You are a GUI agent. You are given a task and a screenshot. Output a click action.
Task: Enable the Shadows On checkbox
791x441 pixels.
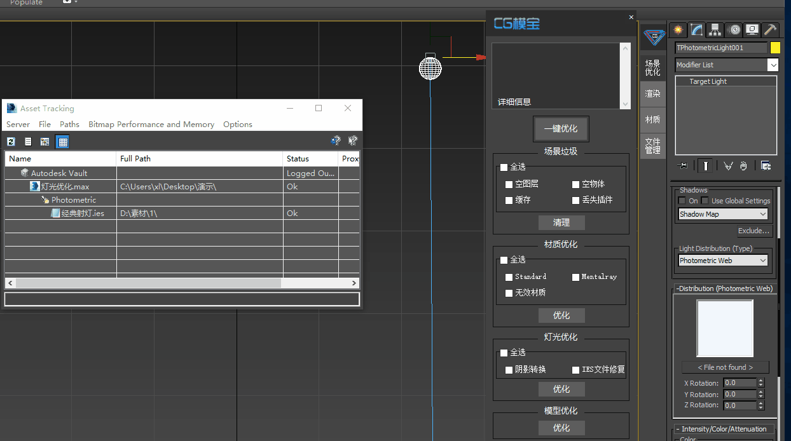[x=682, y=200]
